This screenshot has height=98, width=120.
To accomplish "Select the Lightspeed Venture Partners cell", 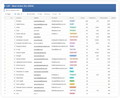I will 24,62.
